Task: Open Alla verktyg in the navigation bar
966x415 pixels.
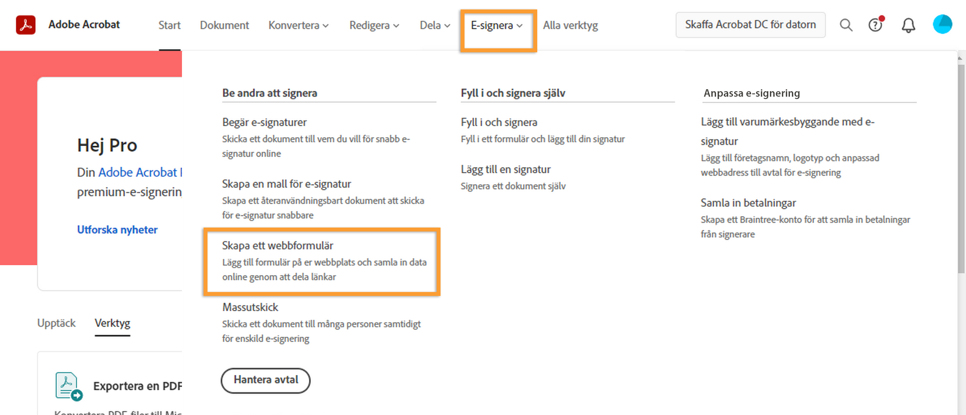Action: coord(570,26)
